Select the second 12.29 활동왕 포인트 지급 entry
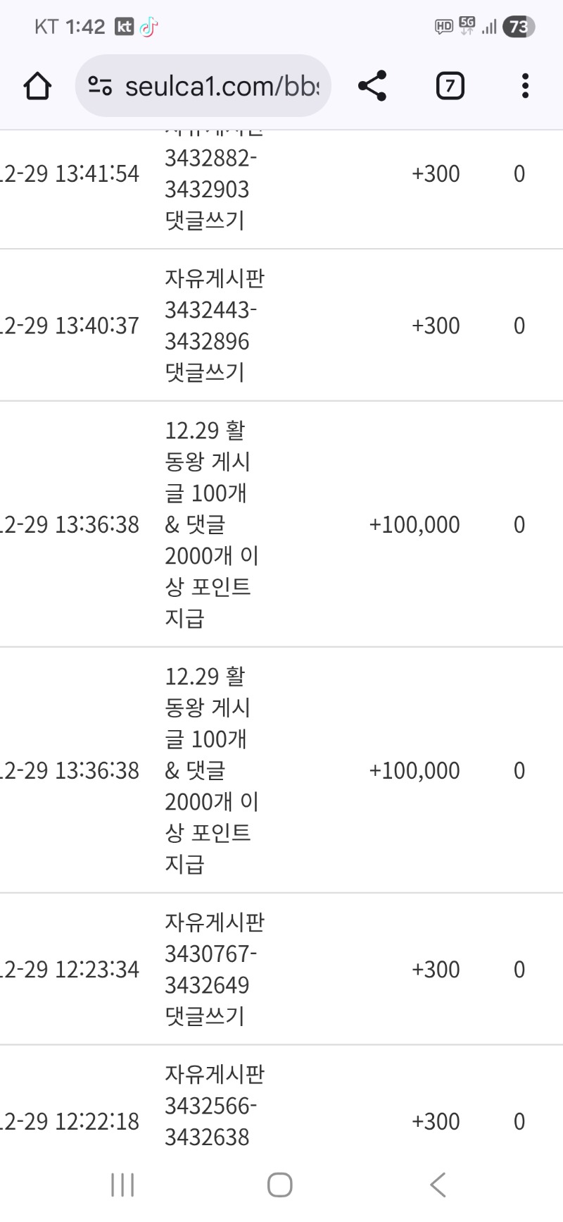The height and width of the screenshot is (1222, 563). [x=210, y=770]
